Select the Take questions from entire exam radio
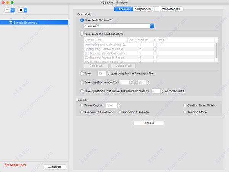The width and height of the screenshot is (229, 172). click(82, 73)
